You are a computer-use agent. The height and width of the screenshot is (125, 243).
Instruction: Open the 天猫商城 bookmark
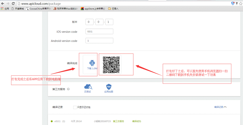coord(17,9)
